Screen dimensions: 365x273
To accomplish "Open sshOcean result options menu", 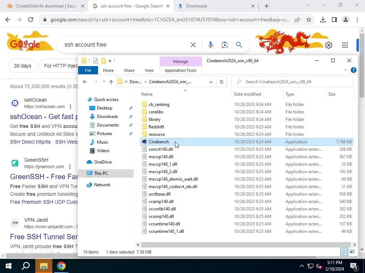I will [71, 107].
